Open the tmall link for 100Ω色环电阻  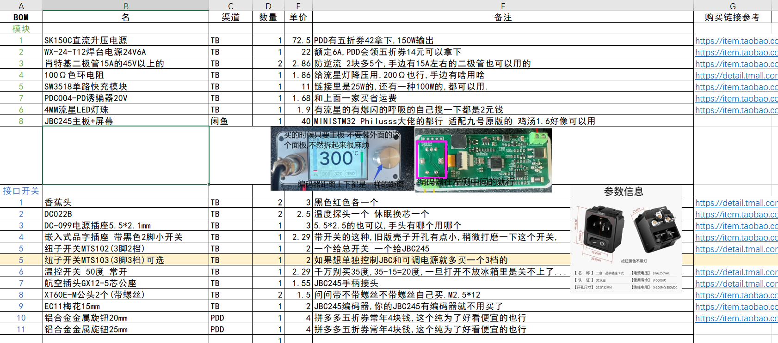click(736, 75)
